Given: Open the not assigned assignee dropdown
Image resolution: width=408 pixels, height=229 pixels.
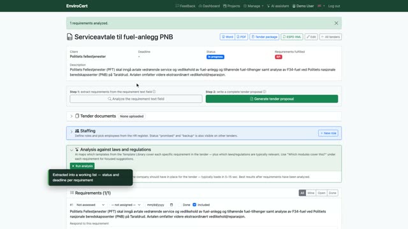Looking at the screenshot, I should click(x=126, y=205).
